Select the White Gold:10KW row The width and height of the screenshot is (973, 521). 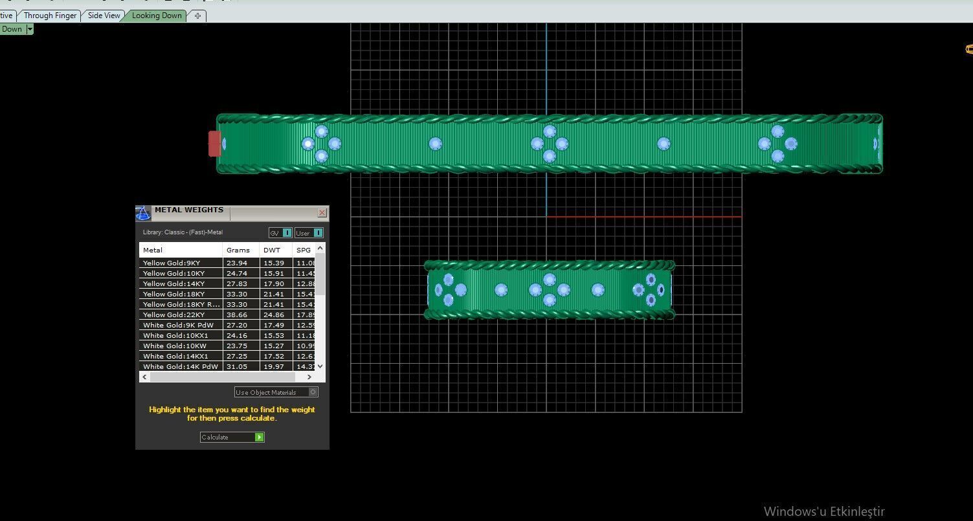227,346
